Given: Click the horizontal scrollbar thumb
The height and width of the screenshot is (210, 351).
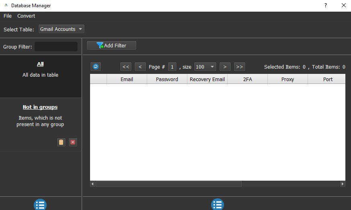Looking at the screenshot, I should pyautogui.click(x=169, y=184).
